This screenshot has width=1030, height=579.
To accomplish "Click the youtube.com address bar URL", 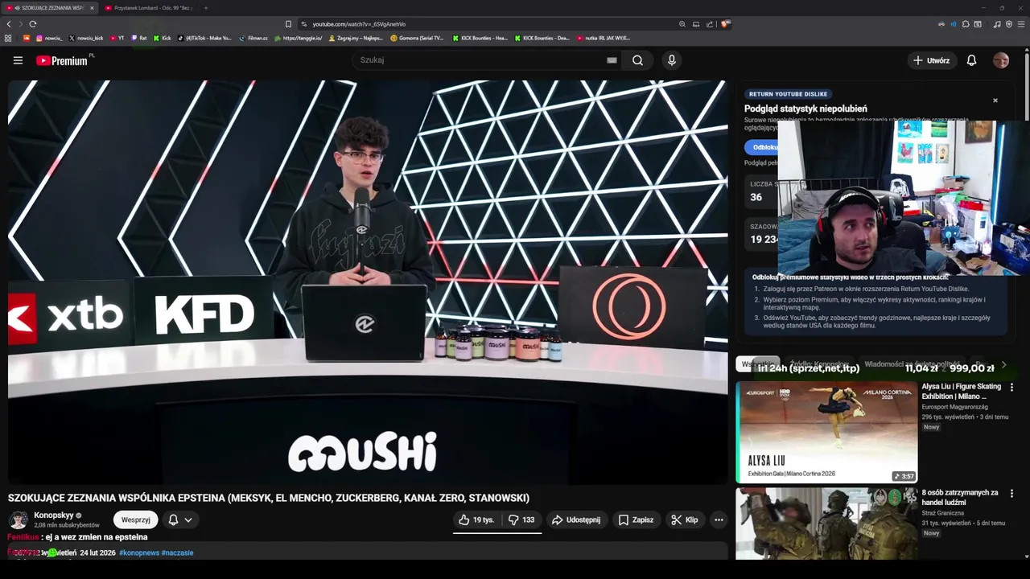I will coord(359,24).
